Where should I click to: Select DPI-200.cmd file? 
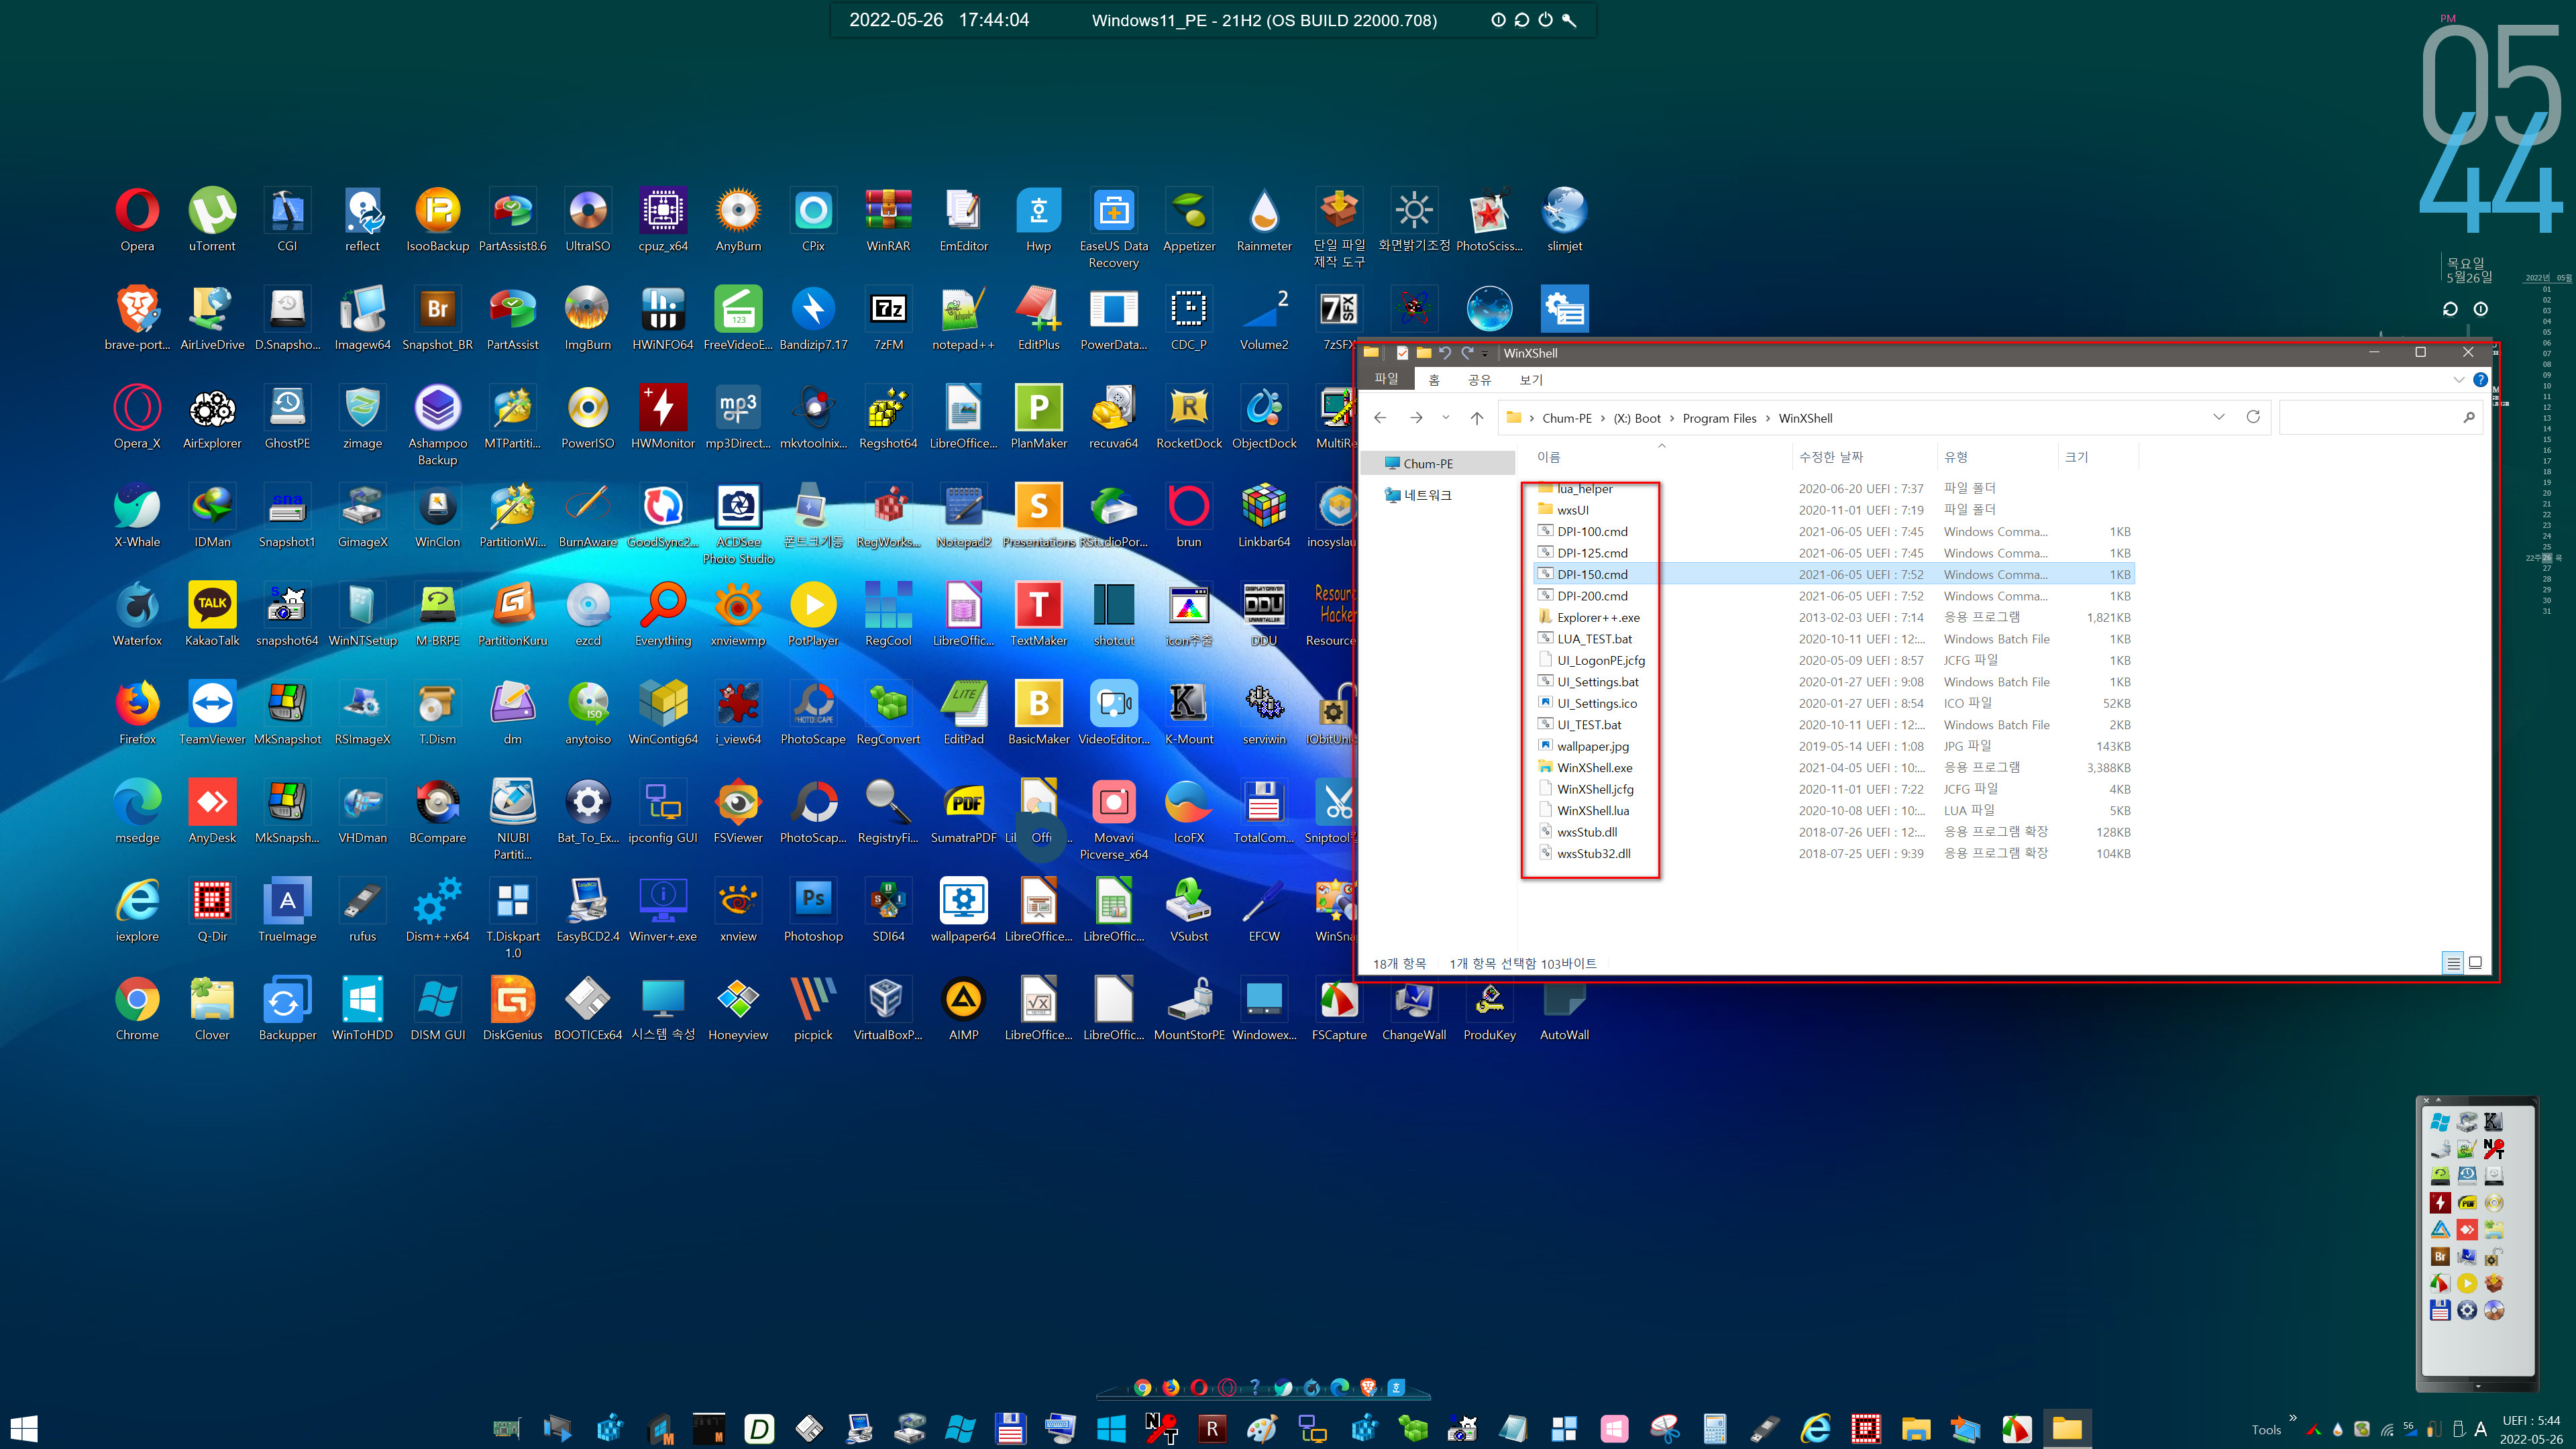(1592, 596)
